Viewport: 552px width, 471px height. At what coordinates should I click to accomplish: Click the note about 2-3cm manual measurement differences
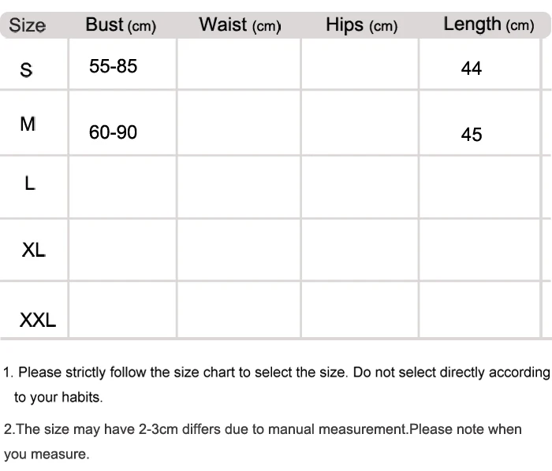click(263, 442)
